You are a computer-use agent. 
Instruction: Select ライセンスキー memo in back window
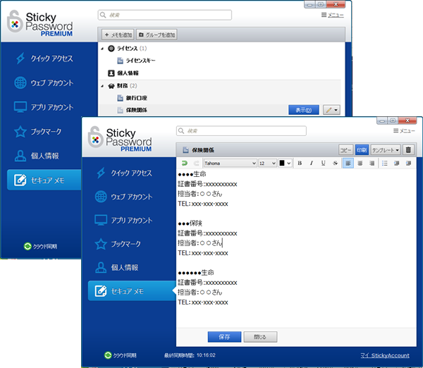click(140, 61)
